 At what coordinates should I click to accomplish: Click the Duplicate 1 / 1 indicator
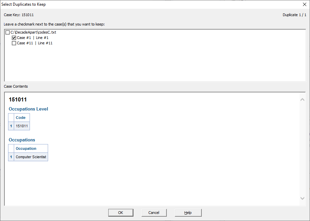pyautogui.click(x=295, y=15)
